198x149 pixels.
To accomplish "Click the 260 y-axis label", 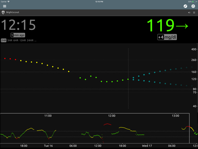I will coord(194,60).
